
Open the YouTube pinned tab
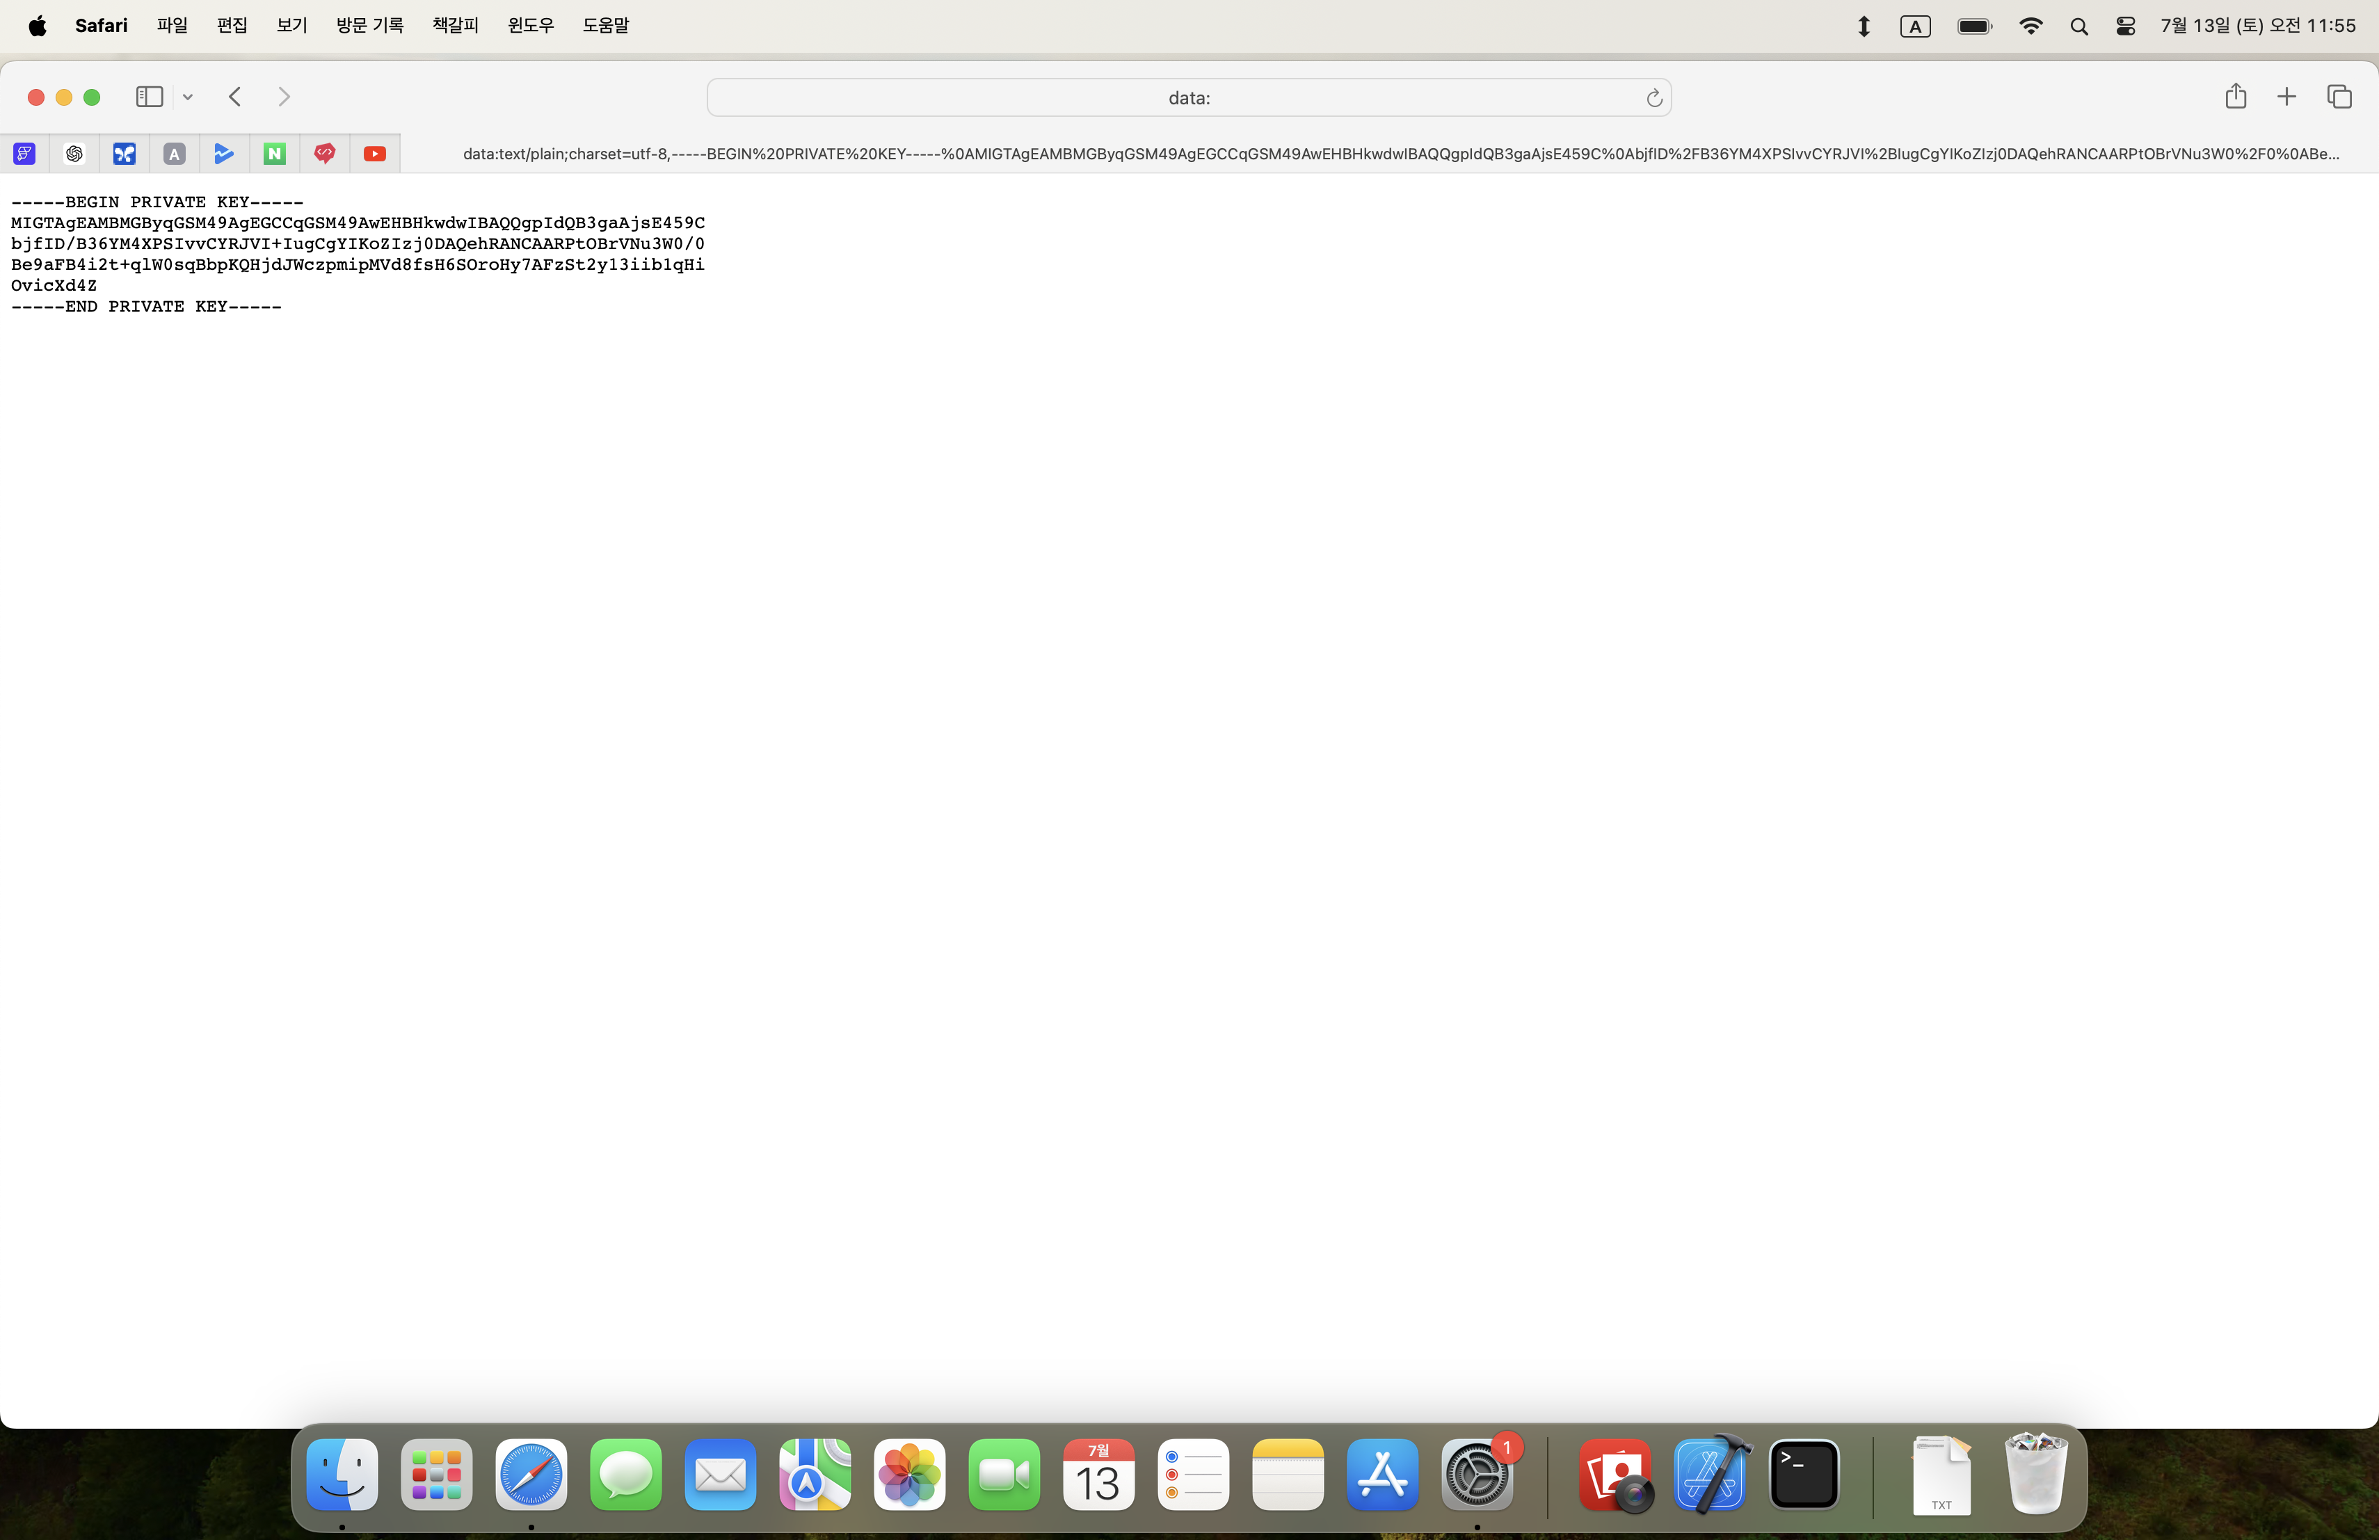point(375,153)
